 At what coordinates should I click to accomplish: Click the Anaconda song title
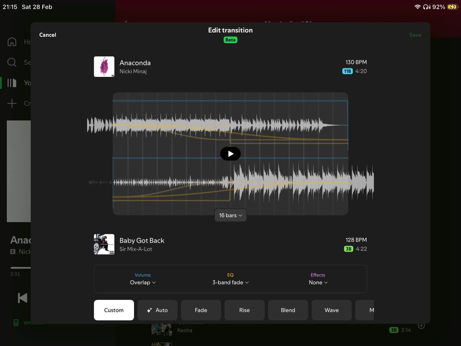pyautogui.click(x=135, y=62)
